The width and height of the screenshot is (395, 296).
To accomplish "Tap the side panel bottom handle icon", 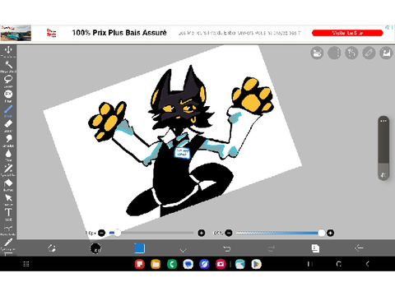I will click(x=383, y=175).
